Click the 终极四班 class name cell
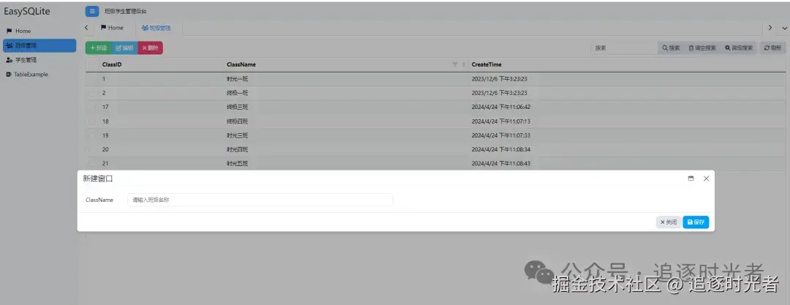The width and height of the screenshot is (790, 305). [x=237, y=121]
